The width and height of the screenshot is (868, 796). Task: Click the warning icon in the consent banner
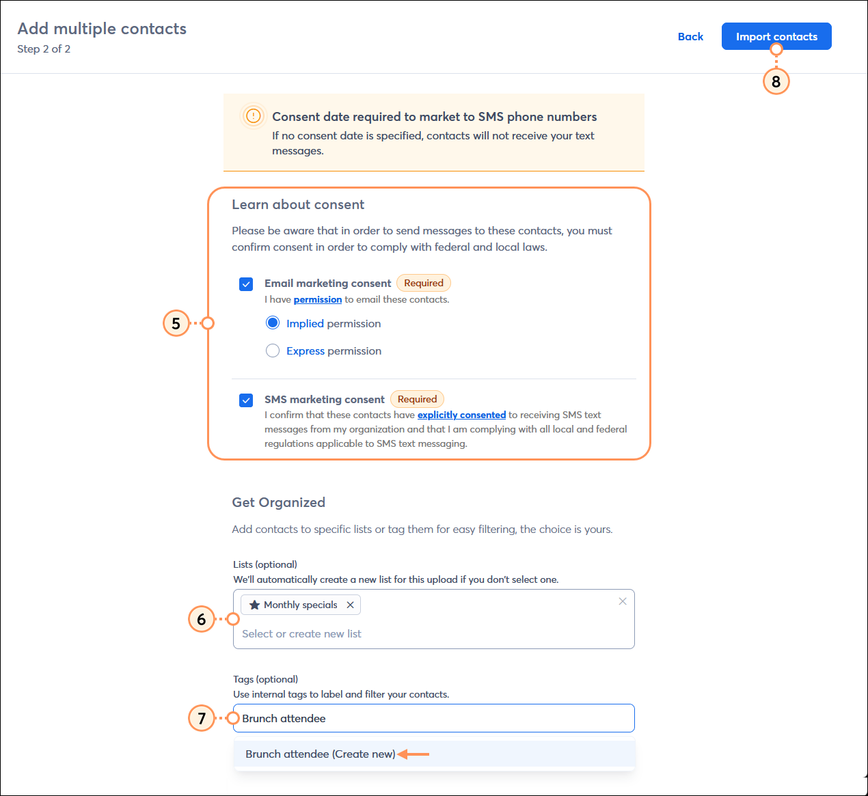point(254,116)
